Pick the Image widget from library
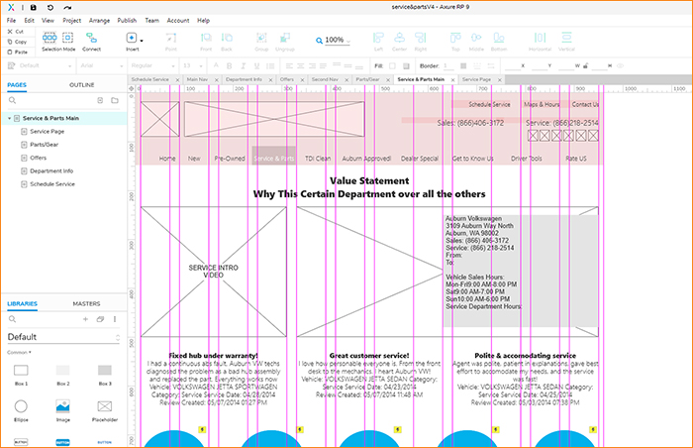This screenshot has width=693, height=448. tap(62, 405)
